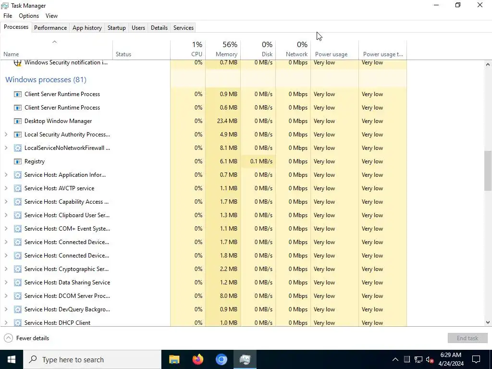Click the taskbar clock showing 6:29 AM
Viewport: 492px width, 369px height.
pyautogui.click(x=451, y=359)
